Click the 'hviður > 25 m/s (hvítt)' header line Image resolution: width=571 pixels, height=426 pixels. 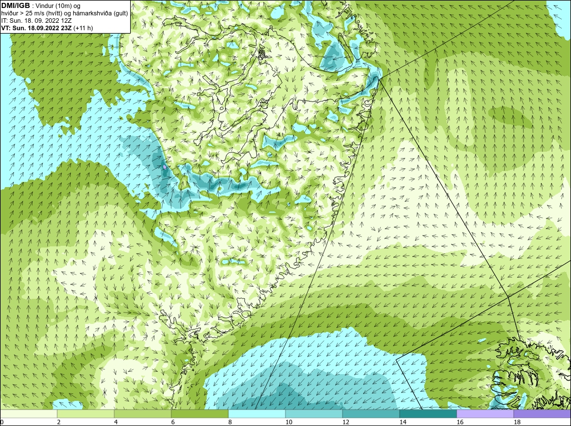pyautogui.click(x=65, y=13)
